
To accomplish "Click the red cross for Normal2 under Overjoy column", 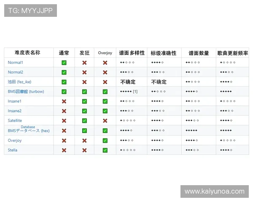I will 105,72.
